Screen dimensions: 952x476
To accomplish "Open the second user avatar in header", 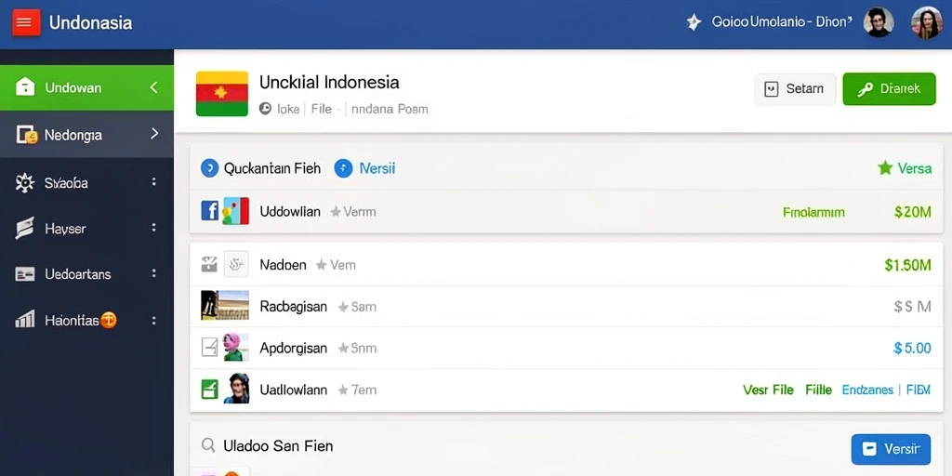I will click(927, 22).
